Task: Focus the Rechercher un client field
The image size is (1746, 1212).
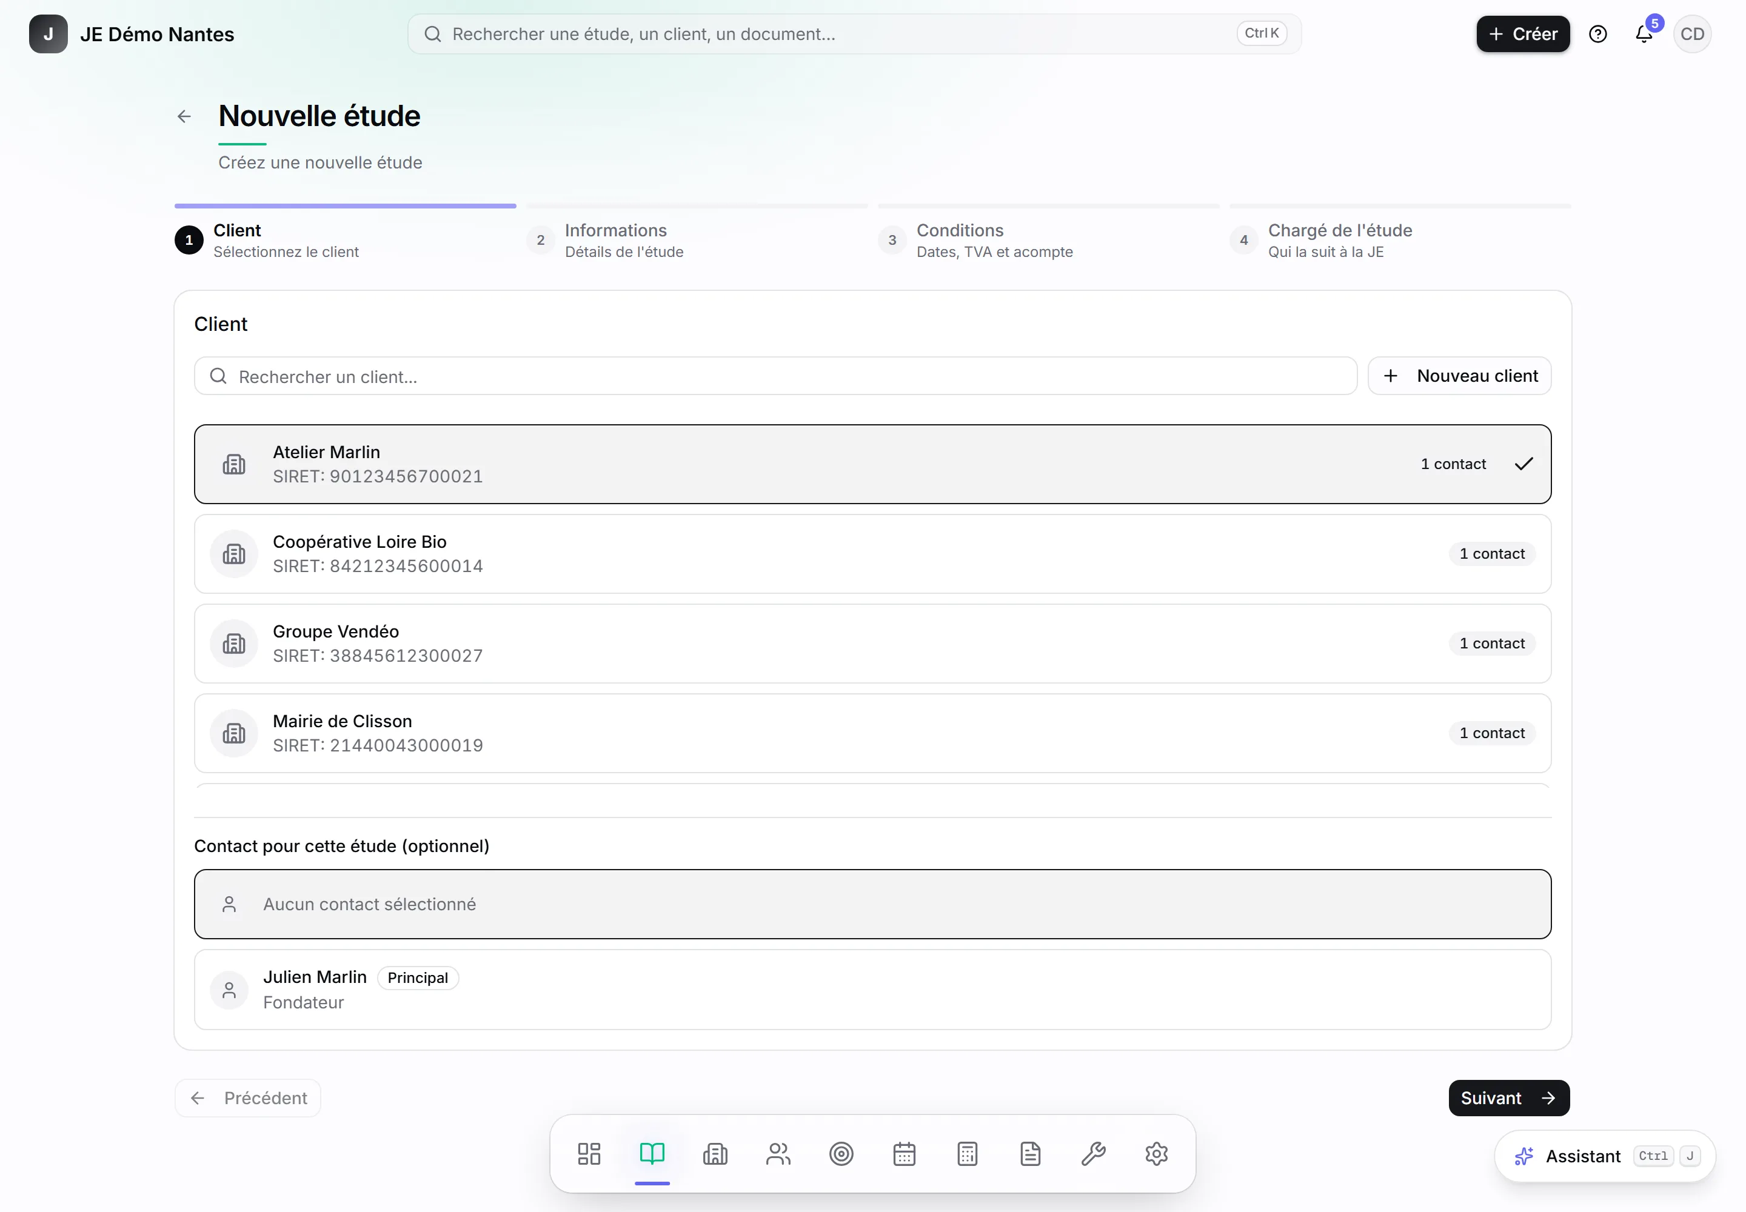Action: click(x=775, y=376)
